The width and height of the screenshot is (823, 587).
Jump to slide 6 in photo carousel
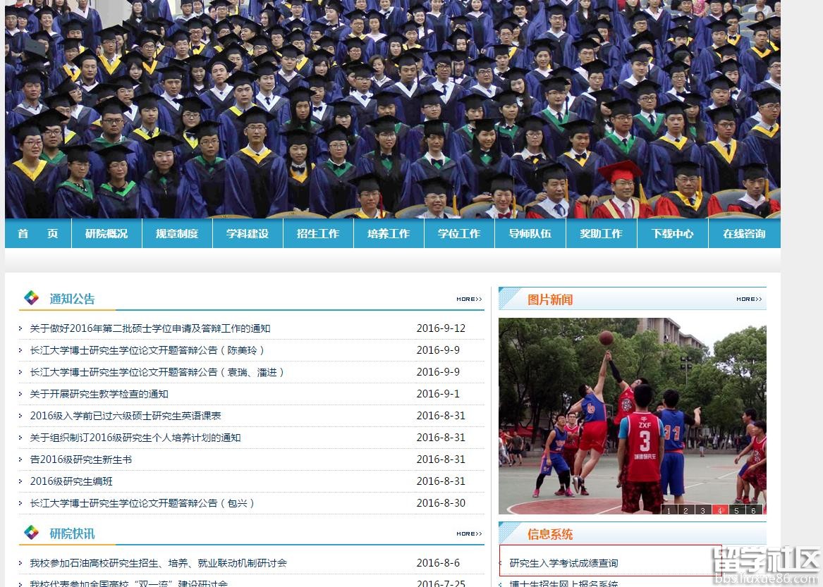coord(753,510)
